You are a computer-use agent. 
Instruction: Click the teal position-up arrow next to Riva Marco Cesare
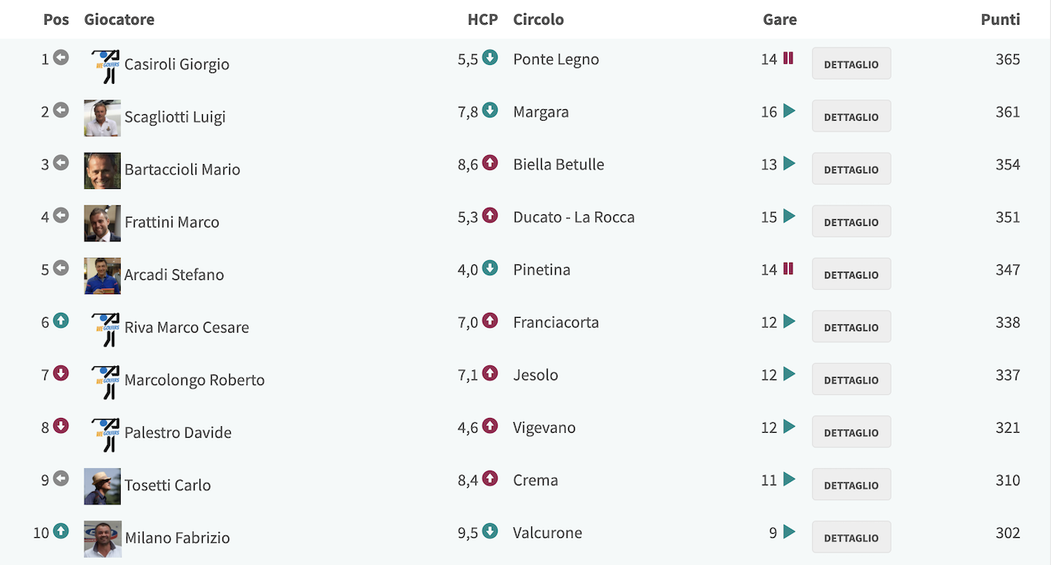click(x=61, y=320)
